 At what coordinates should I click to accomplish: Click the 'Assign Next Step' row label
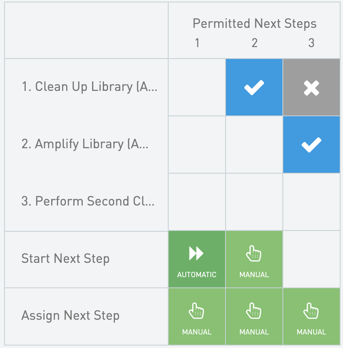(x=70, y=316)
